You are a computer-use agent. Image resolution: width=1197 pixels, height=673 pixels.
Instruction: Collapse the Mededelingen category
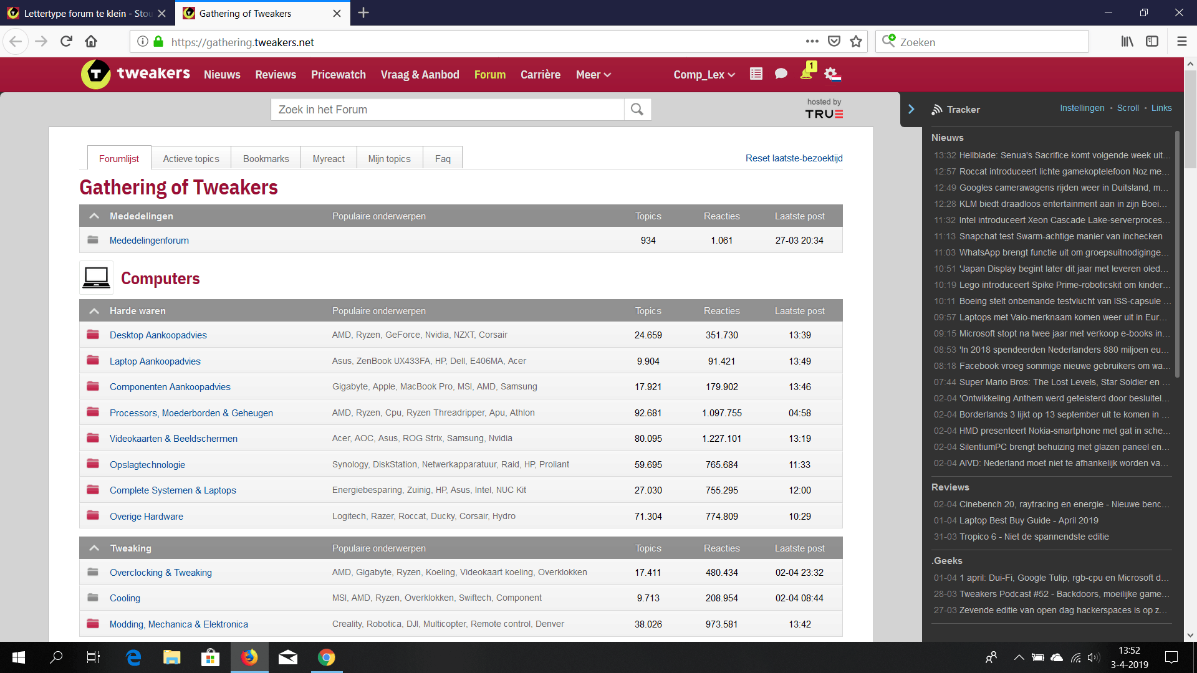click(x=94, y=216)
